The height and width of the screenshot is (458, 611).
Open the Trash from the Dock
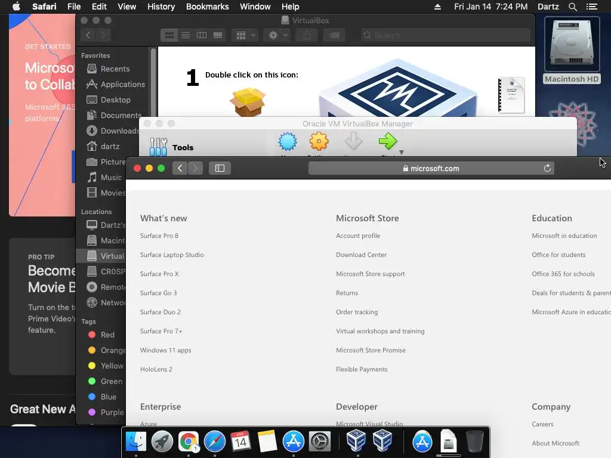click(474, 441)
